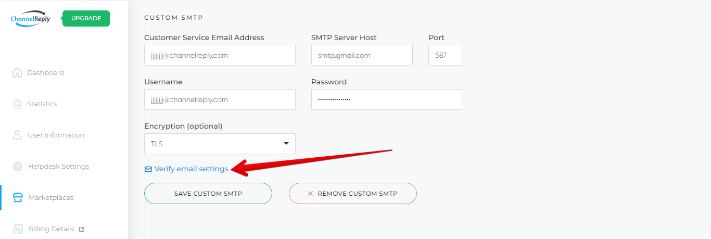
Task: Click the Dashboard home icon
Action: [x=17, y=72]
